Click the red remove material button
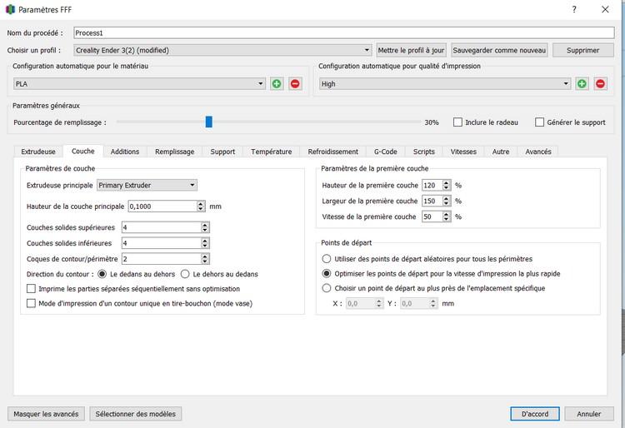The height and width of the screenshot is (428, 625). click(295, 84)
